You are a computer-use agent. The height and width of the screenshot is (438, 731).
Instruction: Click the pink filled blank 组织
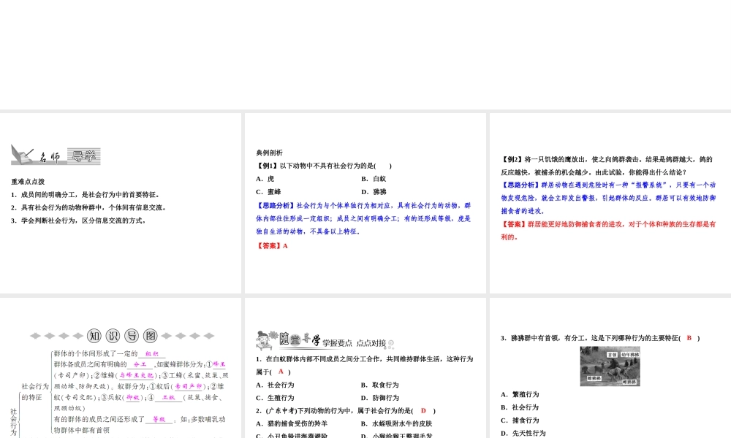(x=152, y=354)
